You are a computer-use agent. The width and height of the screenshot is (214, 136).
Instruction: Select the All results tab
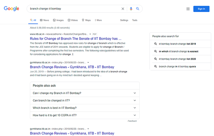[x=33, y=20]
